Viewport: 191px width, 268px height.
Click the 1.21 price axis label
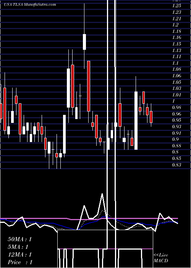(x=176, y=18)
